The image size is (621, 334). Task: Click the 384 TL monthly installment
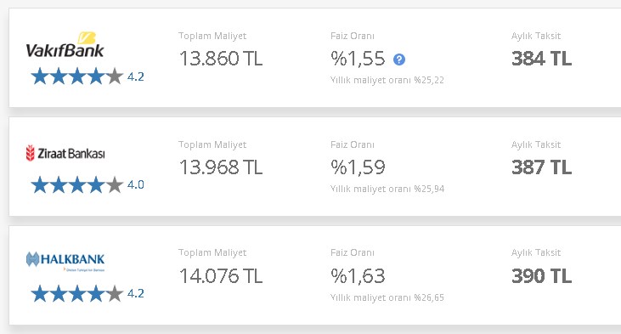[x=541, y=59]
